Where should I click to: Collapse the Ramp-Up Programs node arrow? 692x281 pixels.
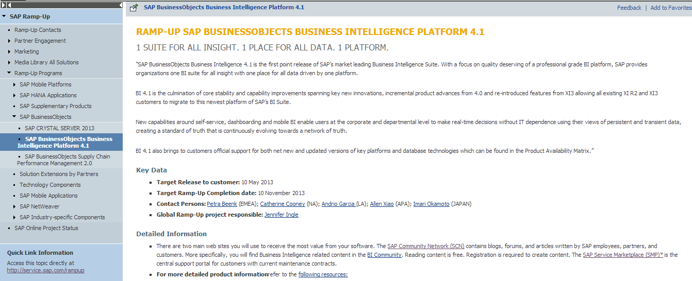[x=9, y=73]
